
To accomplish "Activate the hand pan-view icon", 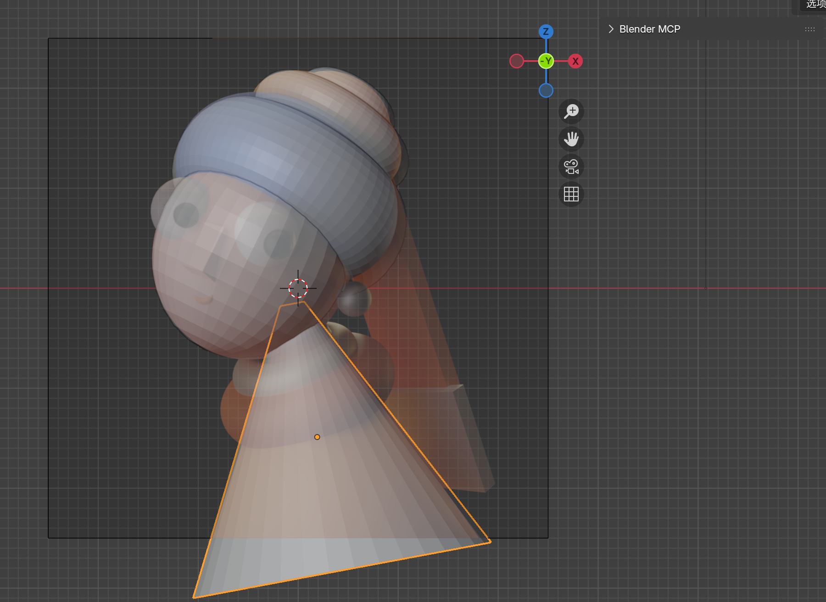I will (x=570, y=139).
